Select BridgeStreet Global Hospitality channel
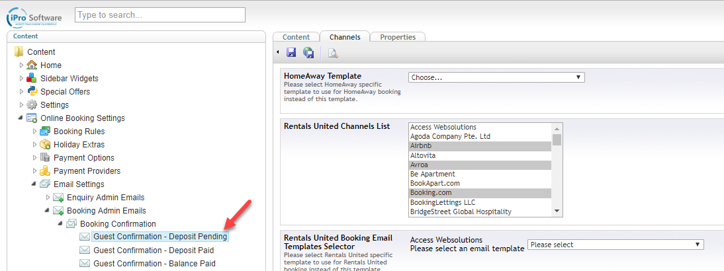 pos(480,212)
